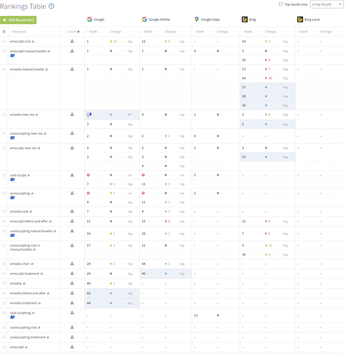The height and width of the screenshot is (357, 346).
Task: Open the Rankings Table help icon
Action: coord(51,6)
